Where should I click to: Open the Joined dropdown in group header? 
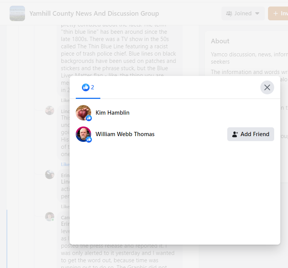pyautogui.click(x=243, y=13)
